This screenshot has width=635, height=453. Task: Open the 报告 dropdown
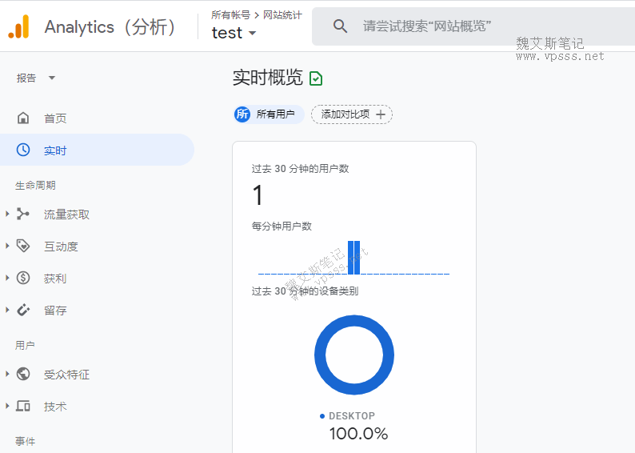(x=36, y=78)
